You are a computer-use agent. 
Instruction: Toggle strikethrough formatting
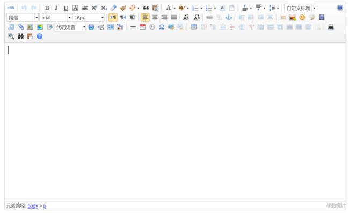85,8
